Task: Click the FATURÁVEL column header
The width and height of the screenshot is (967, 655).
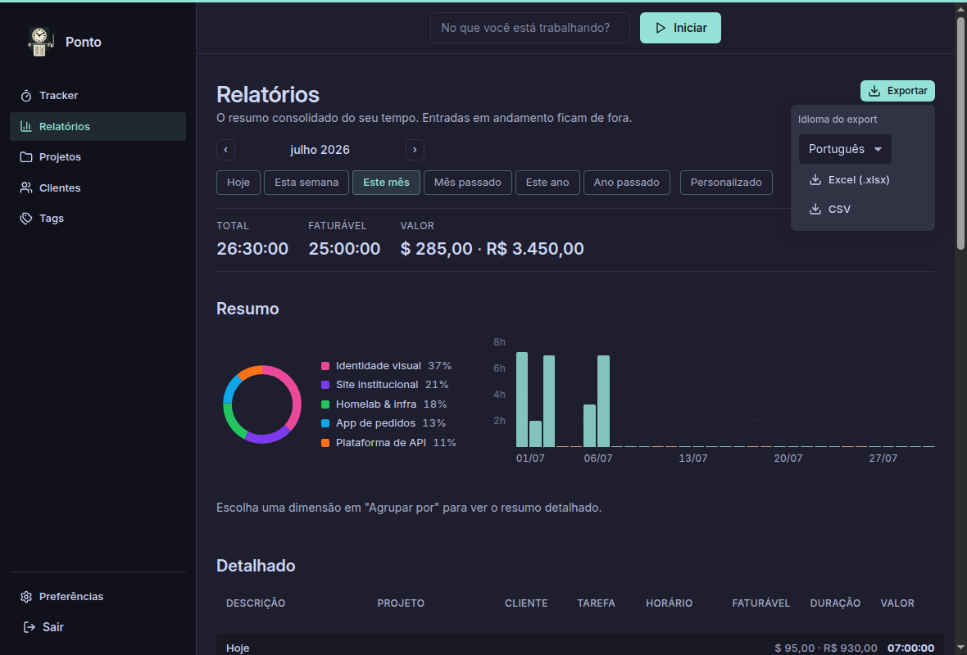Action: point(761,603)
